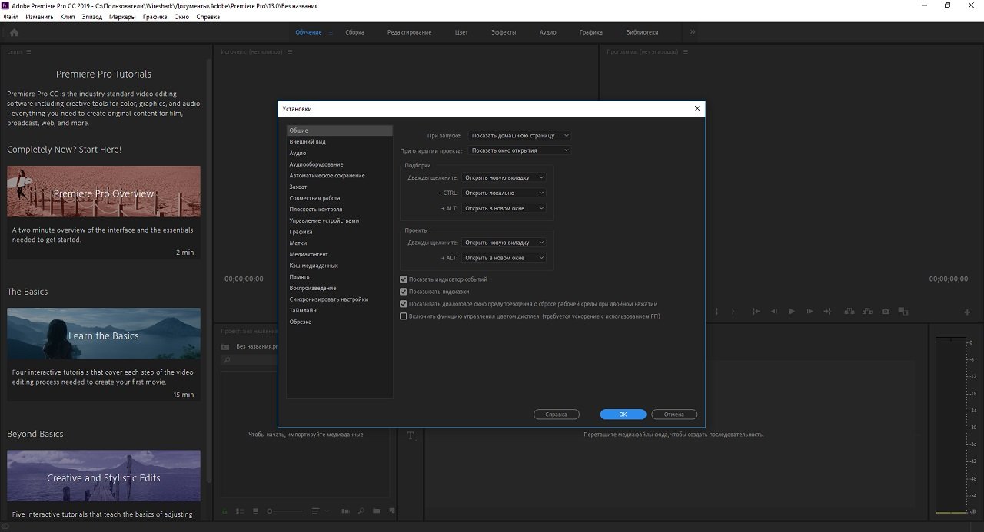
Task: Open Button Editor plus icon in Program monitor
Action: pos(967,312)
